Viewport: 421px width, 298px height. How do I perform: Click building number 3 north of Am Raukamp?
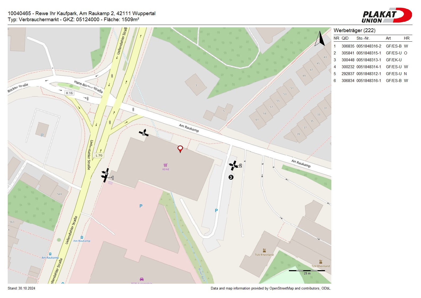[x=196, y=85]
